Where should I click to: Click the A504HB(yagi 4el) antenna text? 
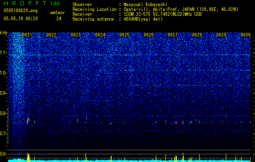143,19
